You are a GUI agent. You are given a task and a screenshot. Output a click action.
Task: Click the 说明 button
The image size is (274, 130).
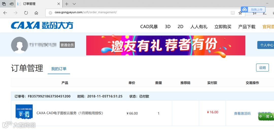263,68
